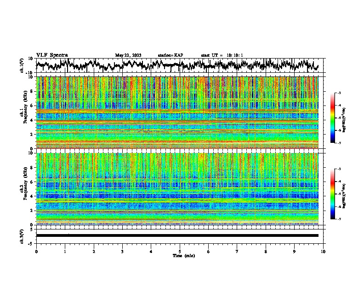Click the time-axis tick label "7"
This screenshot has width=364, height=282.
click(x=237, y=252)
